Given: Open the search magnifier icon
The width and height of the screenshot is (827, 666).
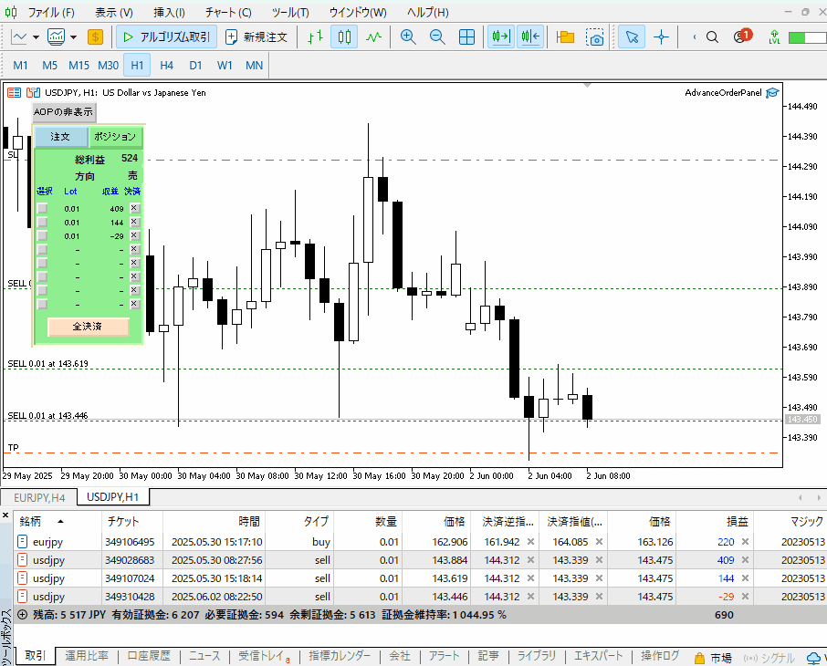Looking at the screenshot, I should click(712, 36).
